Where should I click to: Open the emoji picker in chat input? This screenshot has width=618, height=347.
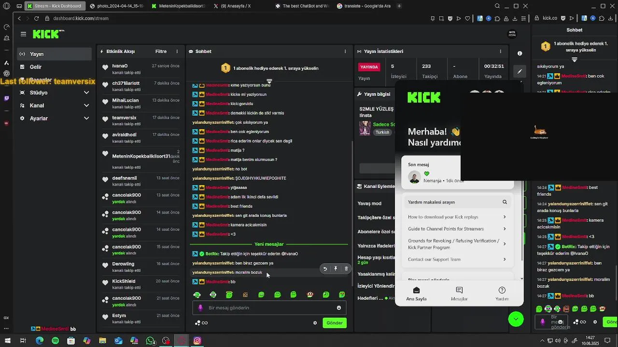339,308
